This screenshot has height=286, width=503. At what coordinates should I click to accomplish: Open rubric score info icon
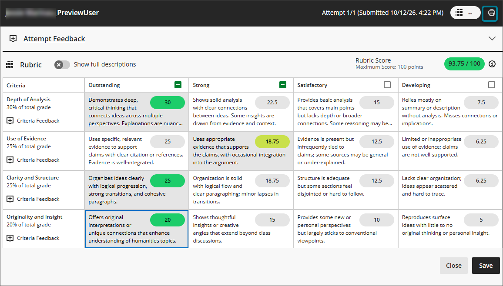(x=492, y=64)
